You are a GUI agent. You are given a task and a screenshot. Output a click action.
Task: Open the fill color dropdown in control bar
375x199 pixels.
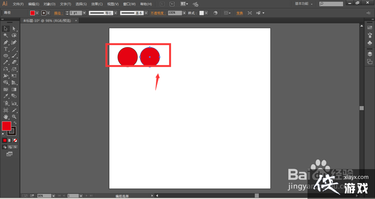coord(37,13)
